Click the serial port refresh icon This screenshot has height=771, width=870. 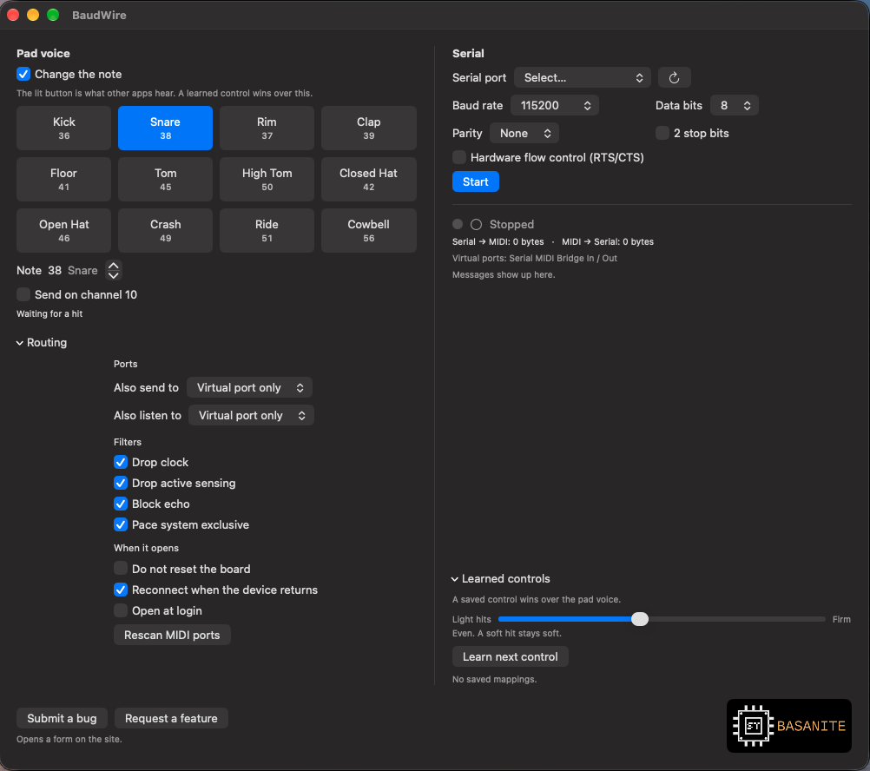click(x=674, y=77)
